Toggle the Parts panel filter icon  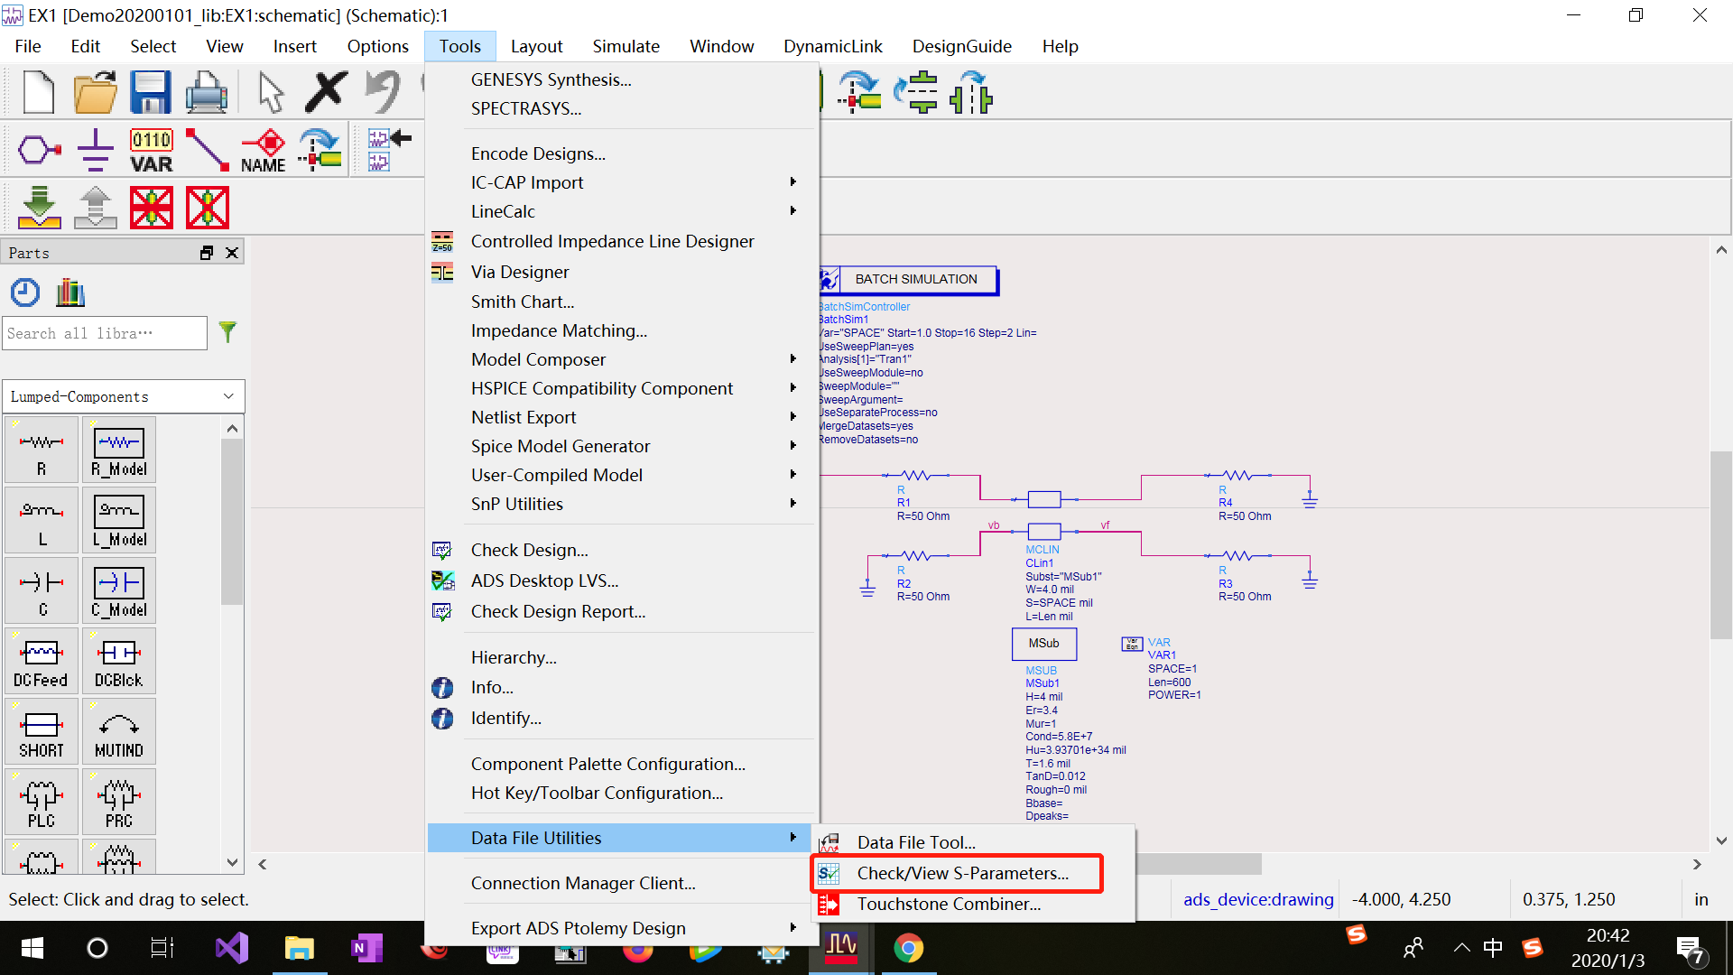click(227, 332)
